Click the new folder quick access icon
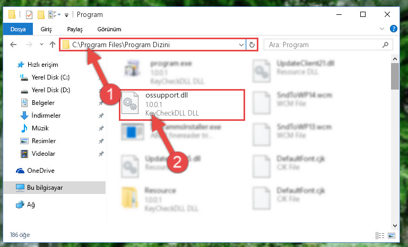This screenshot has height=247, width=408. tap(41, 15)
